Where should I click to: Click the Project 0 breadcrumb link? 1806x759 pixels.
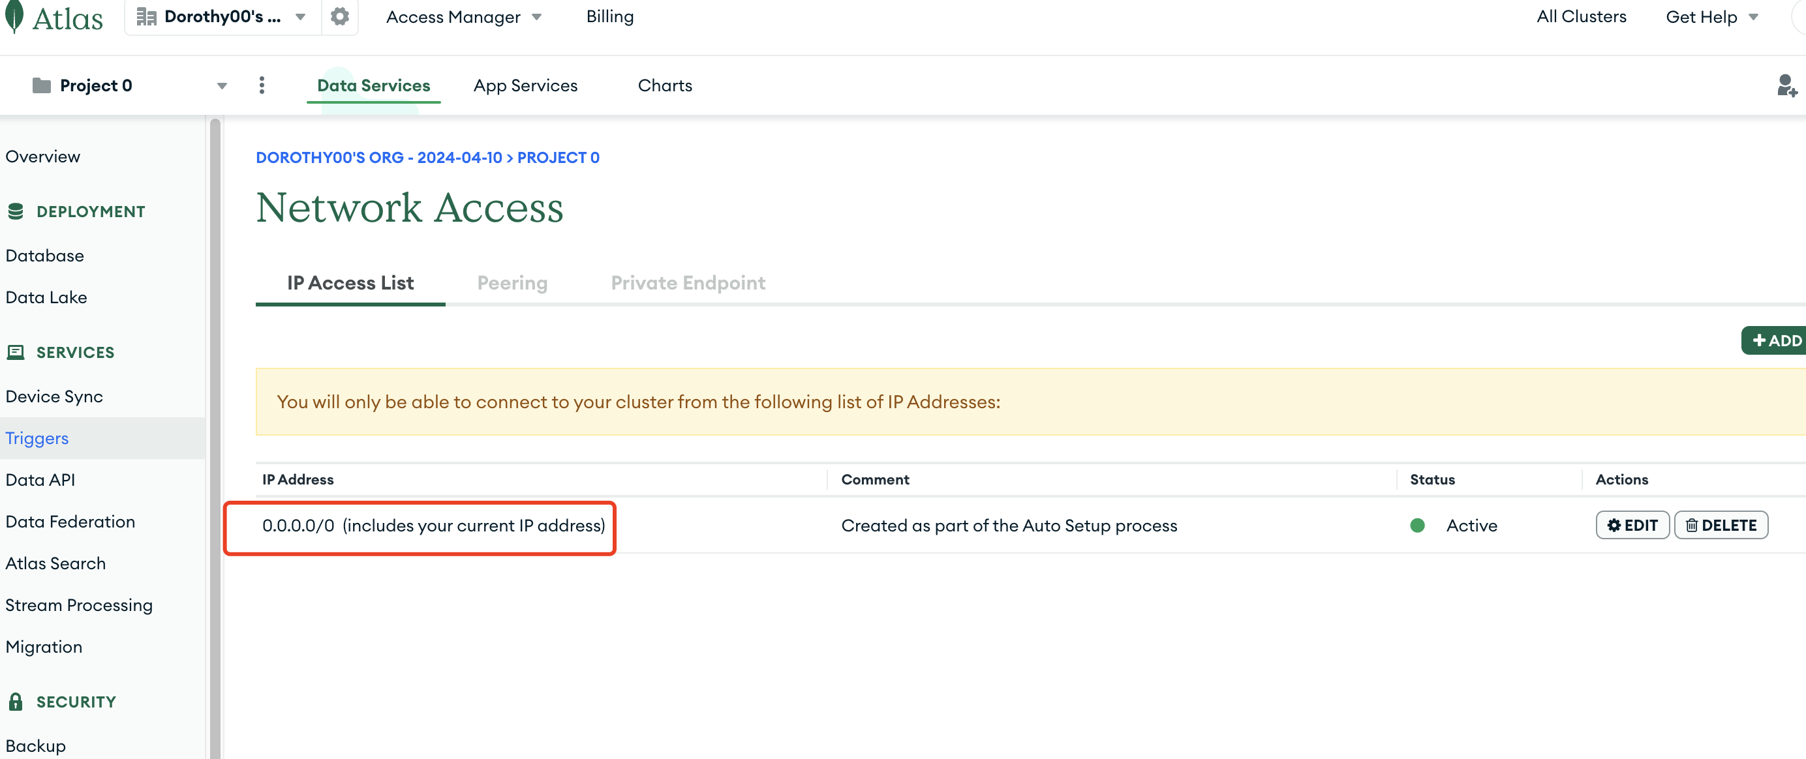pyautogui.click(x=558, y=157)
